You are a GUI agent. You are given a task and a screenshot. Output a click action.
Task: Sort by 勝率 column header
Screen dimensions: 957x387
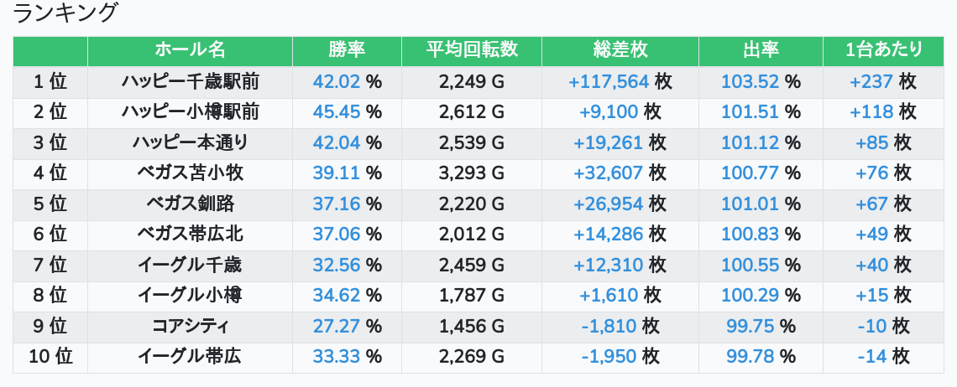tap(347, 50)
